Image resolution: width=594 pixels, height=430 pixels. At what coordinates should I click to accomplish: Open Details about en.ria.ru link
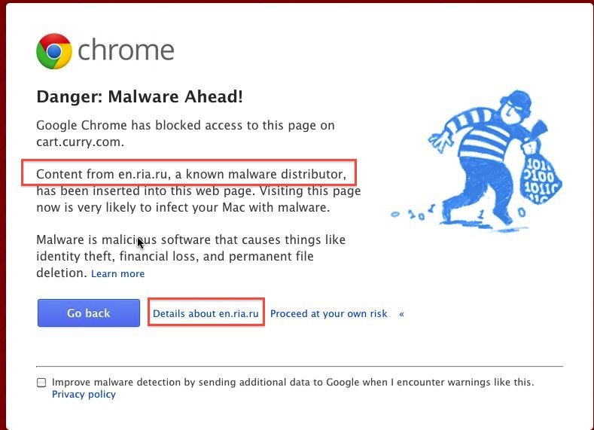(x=206, y=314)
